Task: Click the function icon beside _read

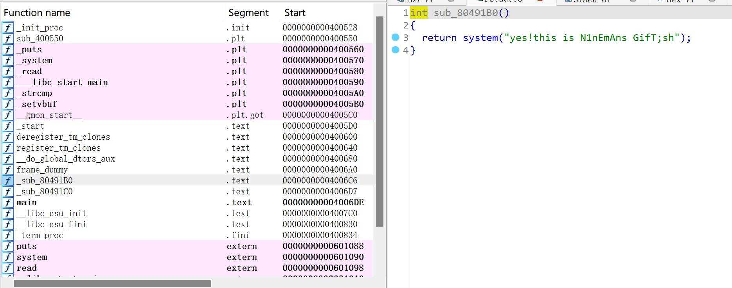Action: coord(8,71)
